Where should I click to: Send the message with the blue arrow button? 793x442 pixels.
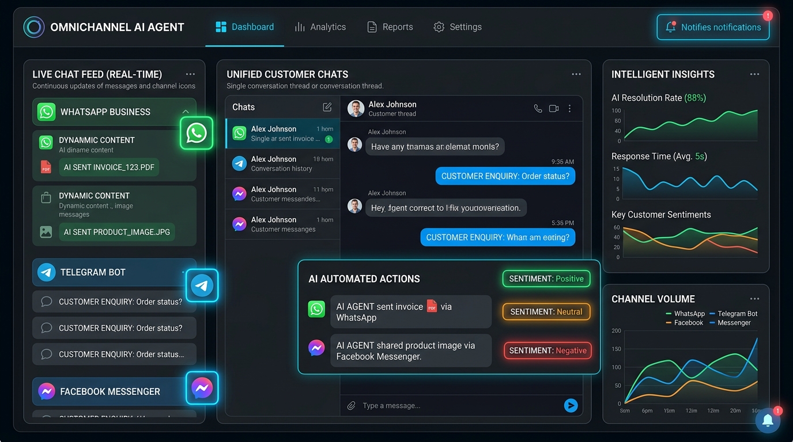point(571,406)
